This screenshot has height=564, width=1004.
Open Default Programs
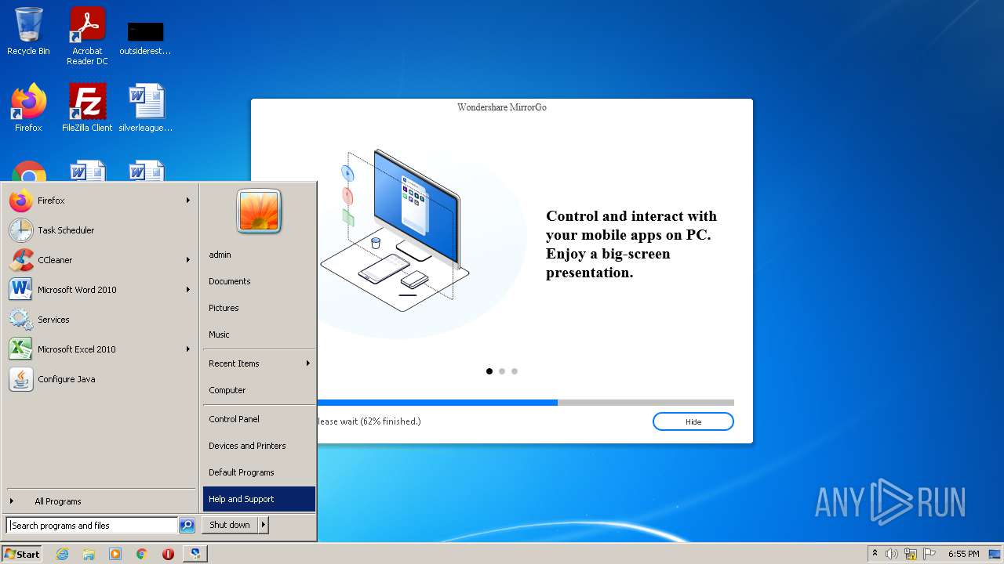coord(259,472)
